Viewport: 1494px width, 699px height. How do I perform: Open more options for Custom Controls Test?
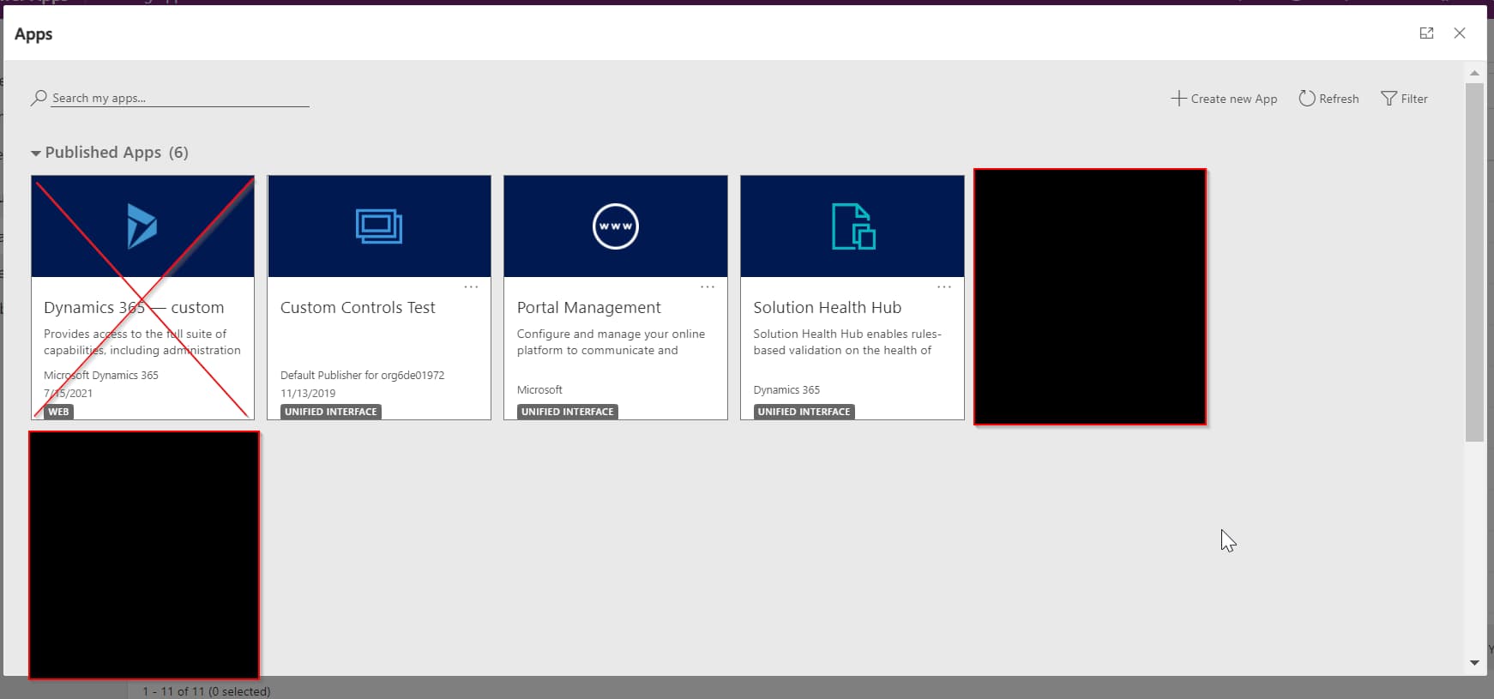pos(471,287)
